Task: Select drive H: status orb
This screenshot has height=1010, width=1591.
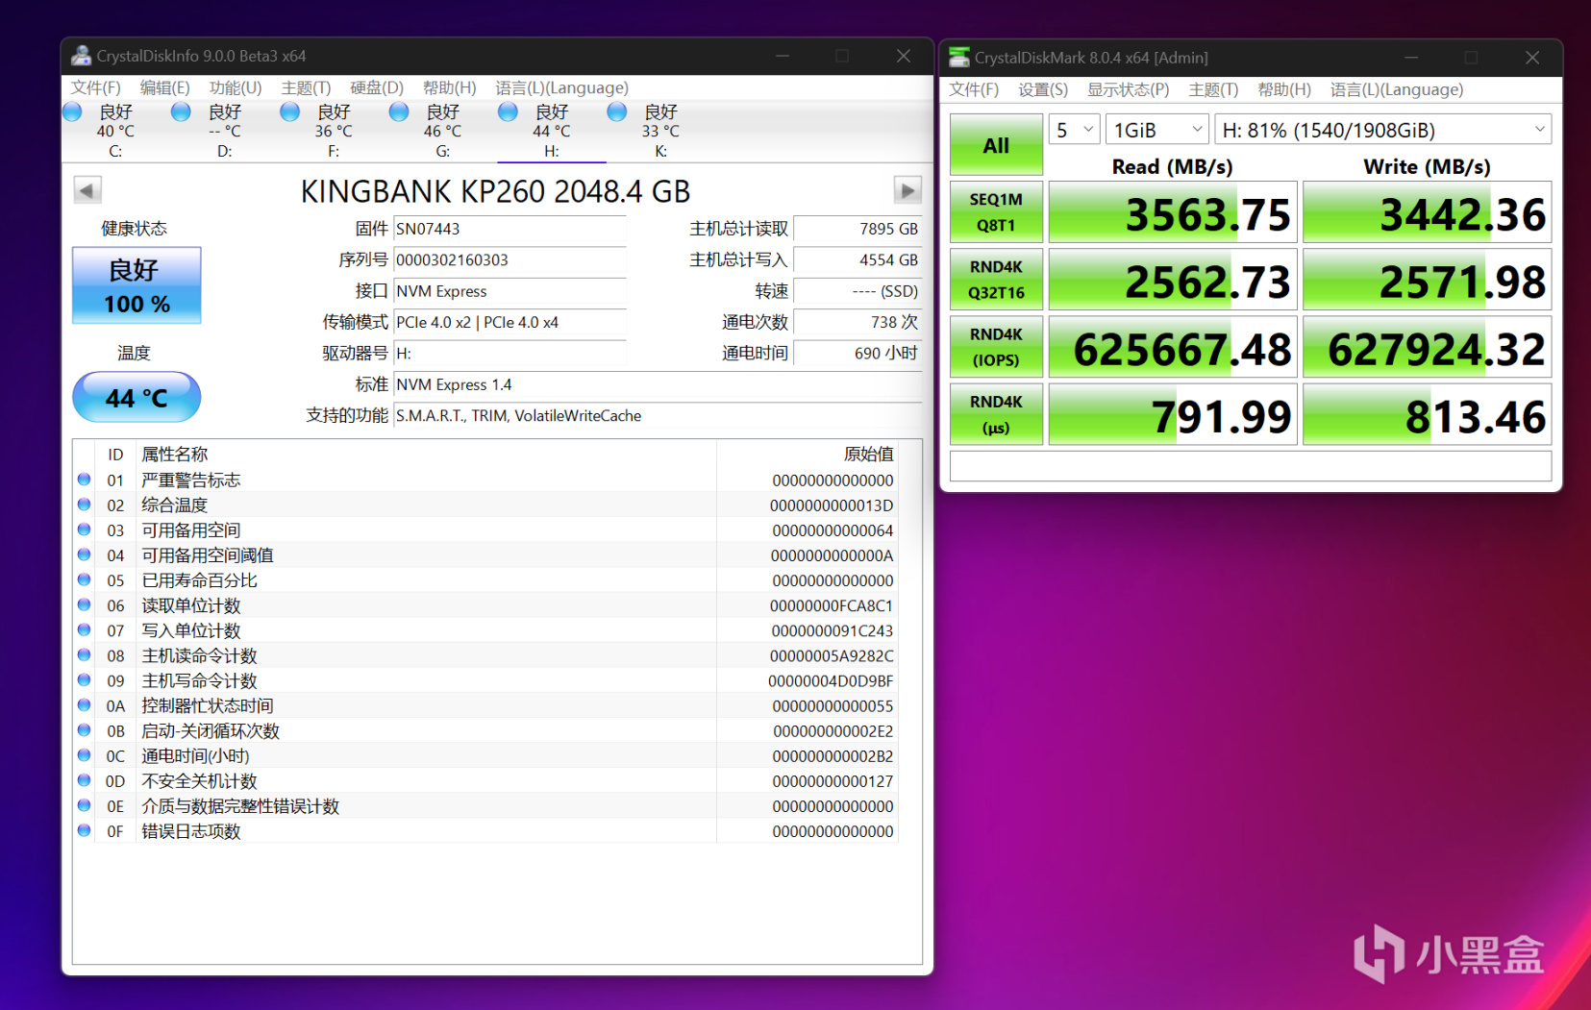Action: 508,112
